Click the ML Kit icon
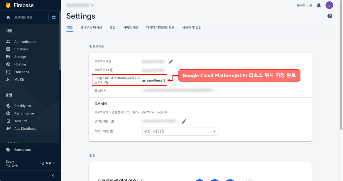Viewport: 343px width, 181px height. tap(8, 79)
